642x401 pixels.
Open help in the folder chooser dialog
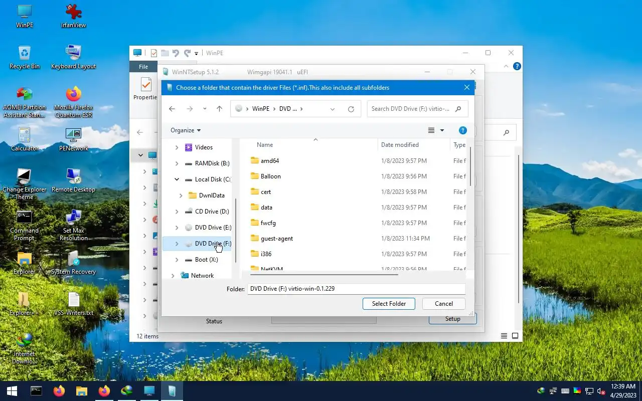pyautogui.click(x=463, y=130)
